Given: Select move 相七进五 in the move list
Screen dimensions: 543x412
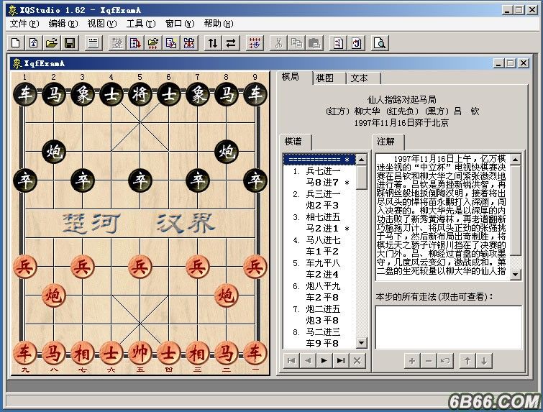Looking at the screenshot, I should (x=323, y=217).
